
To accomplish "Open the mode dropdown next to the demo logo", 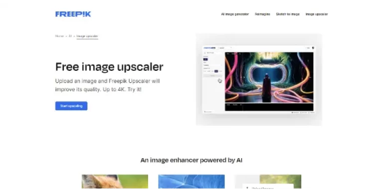I will [x=225, y=48].
